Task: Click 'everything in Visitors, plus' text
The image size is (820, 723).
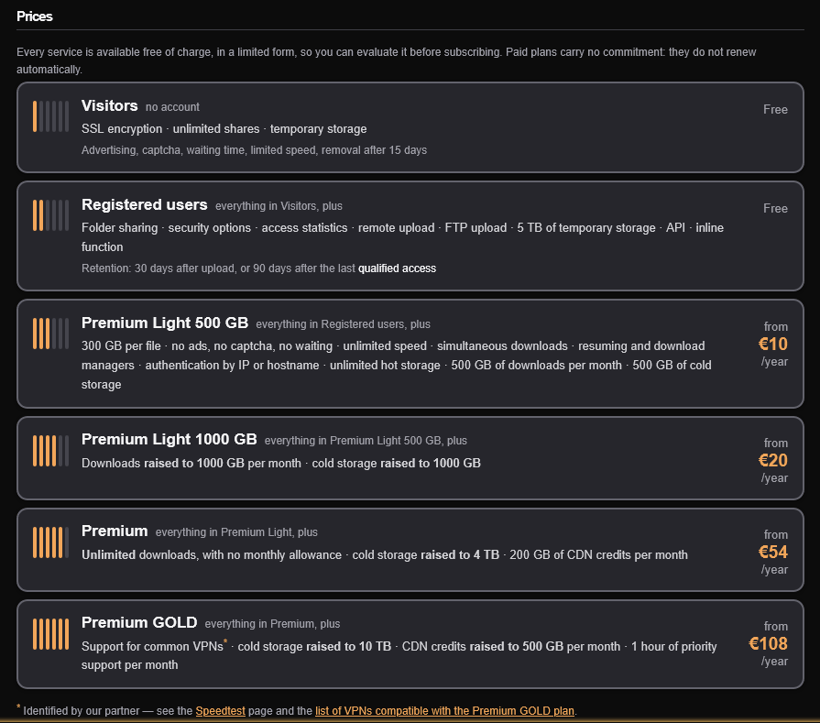Action: tap(279, 206)
